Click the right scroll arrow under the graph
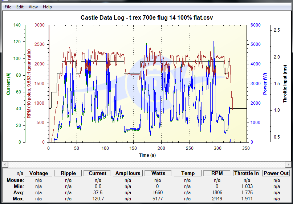This screenshot has height=204, width=293. 288,164
